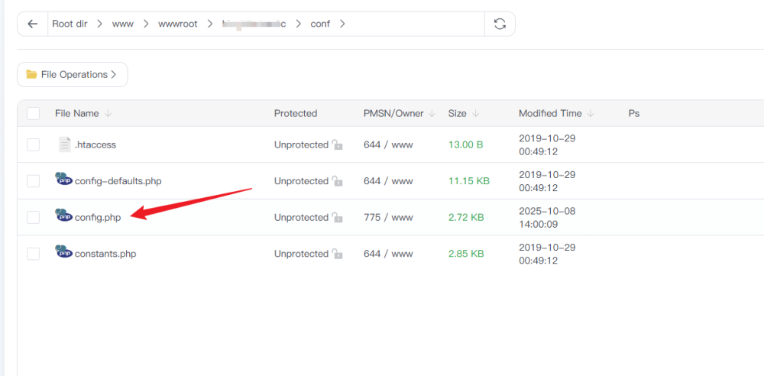764x376 pixels.
Task: Sort by PMSN/Owner column header
Action: point(393,113)
